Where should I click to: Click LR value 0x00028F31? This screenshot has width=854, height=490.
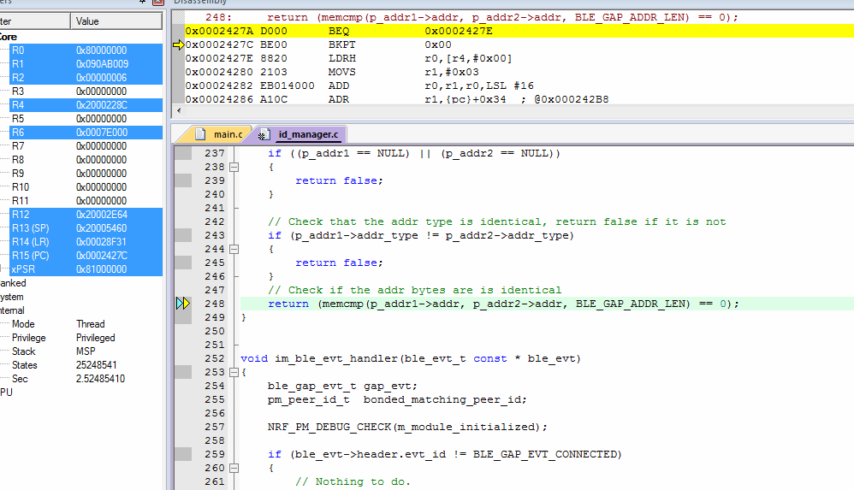101,242
